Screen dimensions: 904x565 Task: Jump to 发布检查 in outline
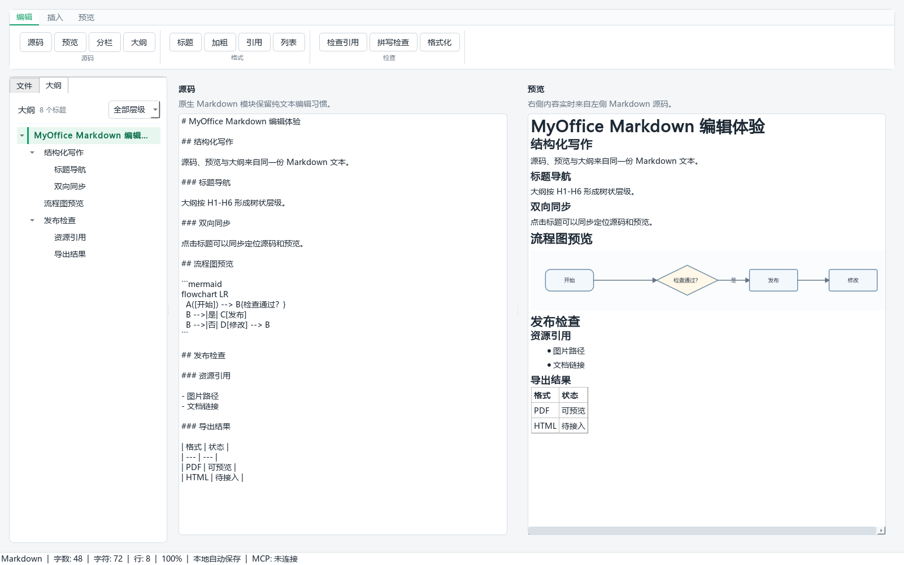[60, 220]
